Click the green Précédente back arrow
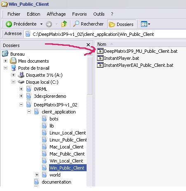186x191 pixels. click(9, 24)
